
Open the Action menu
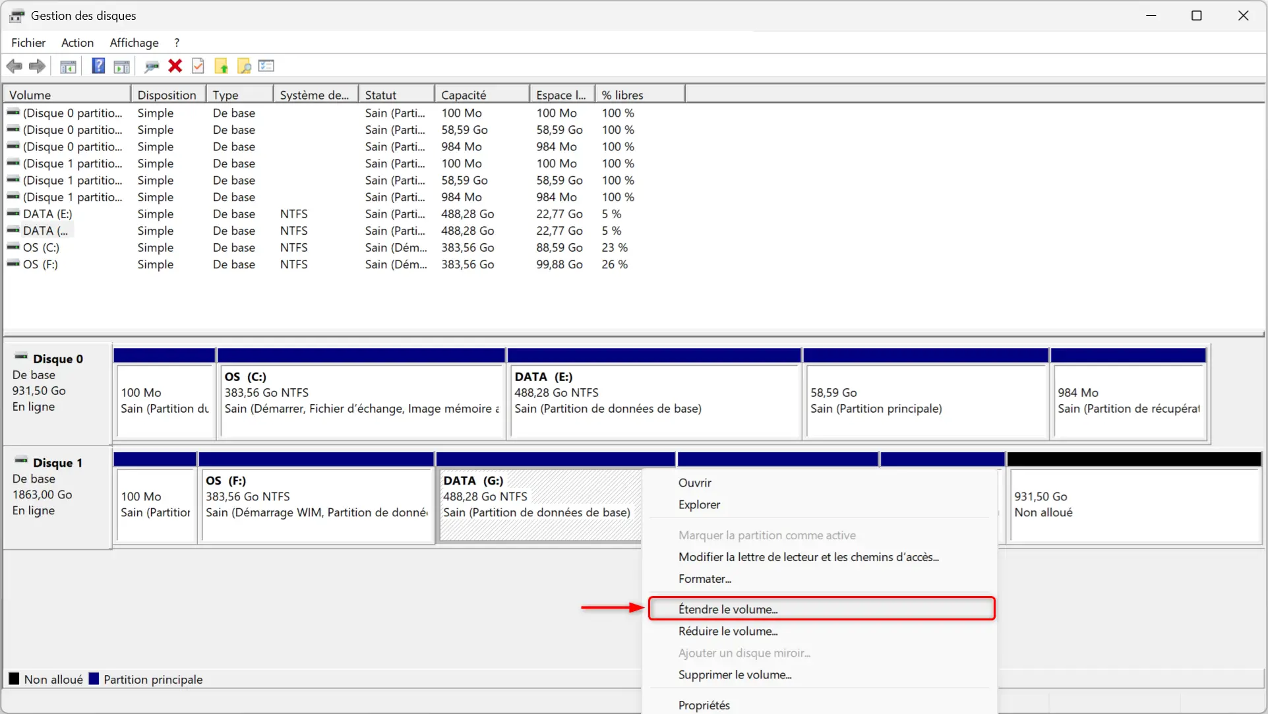click(77, 43)
